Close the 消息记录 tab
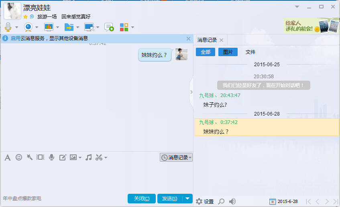Screen dimensions: 340x207 222,40
